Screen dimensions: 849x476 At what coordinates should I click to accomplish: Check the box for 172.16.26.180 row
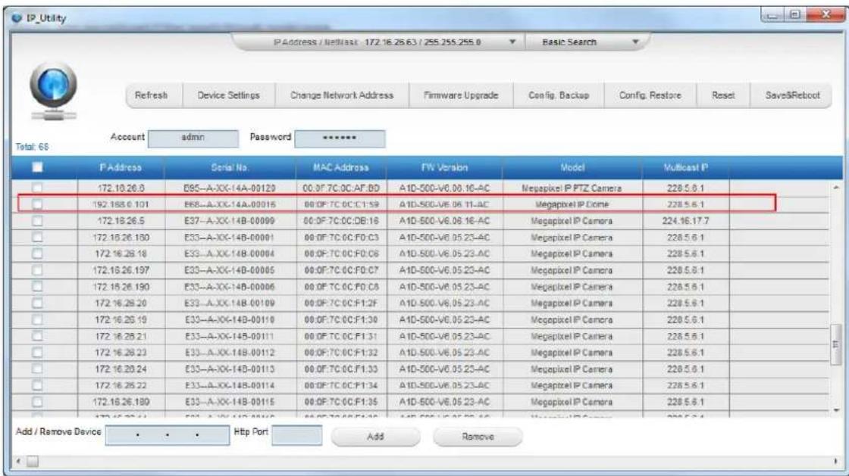point(37,237)
